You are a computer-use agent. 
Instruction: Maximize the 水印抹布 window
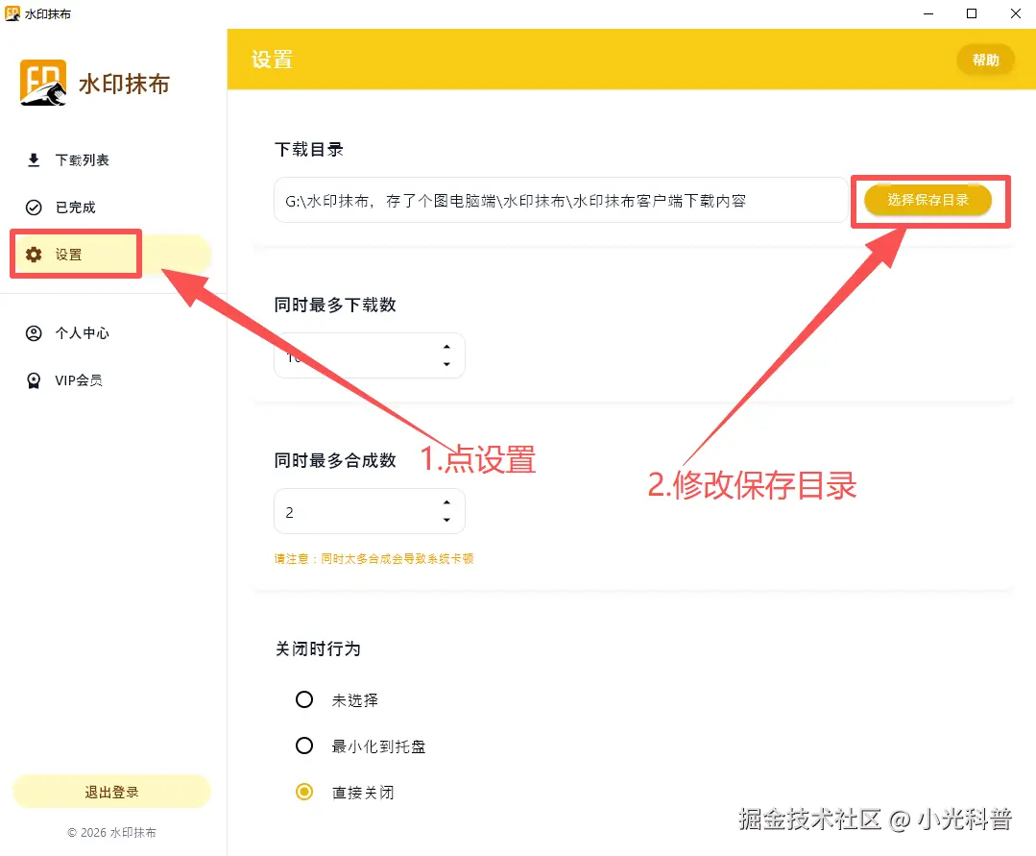[x=972, y=13]
